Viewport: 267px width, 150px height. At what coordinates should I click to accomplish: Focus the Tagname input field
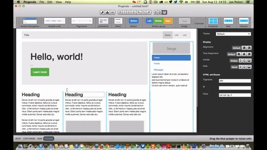pyautogui.click(x=235, y=81)
